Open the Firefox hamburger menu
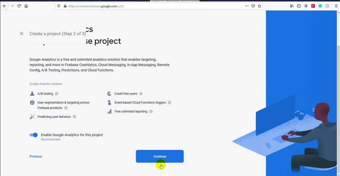Image resolution: width=340 pixels, height=176 pixels. pos(336,6)
